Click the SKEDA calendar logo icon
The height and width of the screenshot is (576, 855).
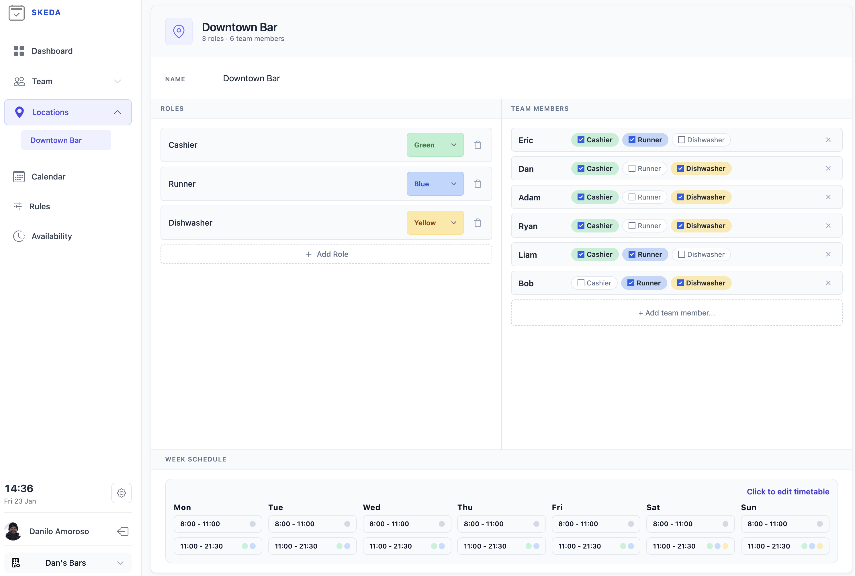coord(16,12)
